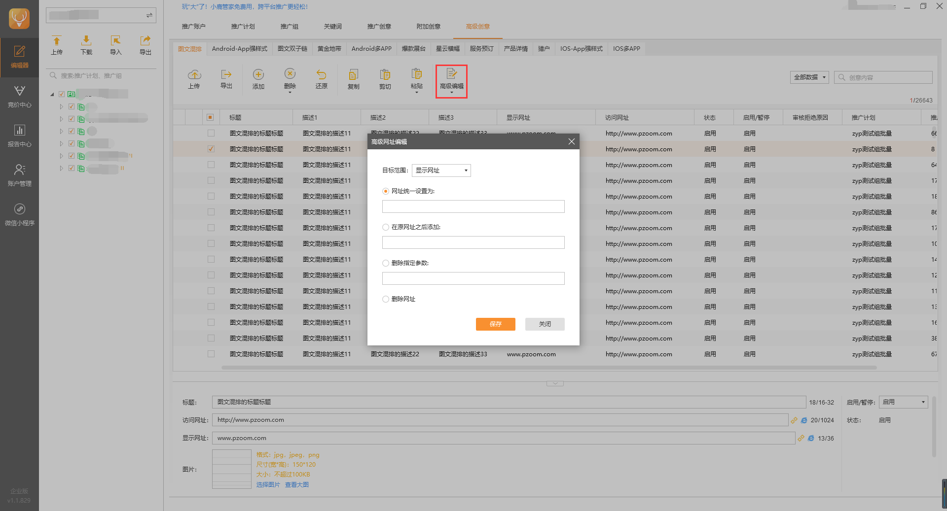Select the 删除网址 radio option
This screenshot has height=511, width=947.
tap(386, 299)
